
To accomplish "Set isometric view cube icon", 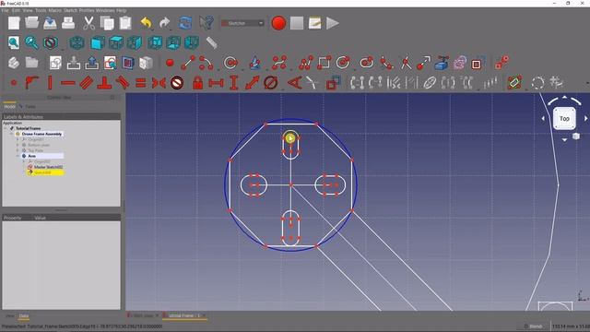I will [77, 42].
